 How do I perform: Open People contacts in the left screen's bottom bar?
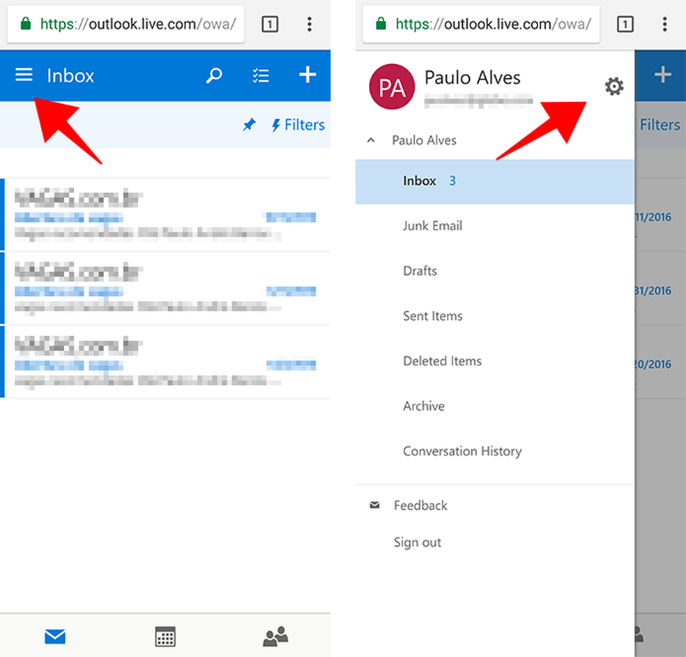tap(275, 637)
